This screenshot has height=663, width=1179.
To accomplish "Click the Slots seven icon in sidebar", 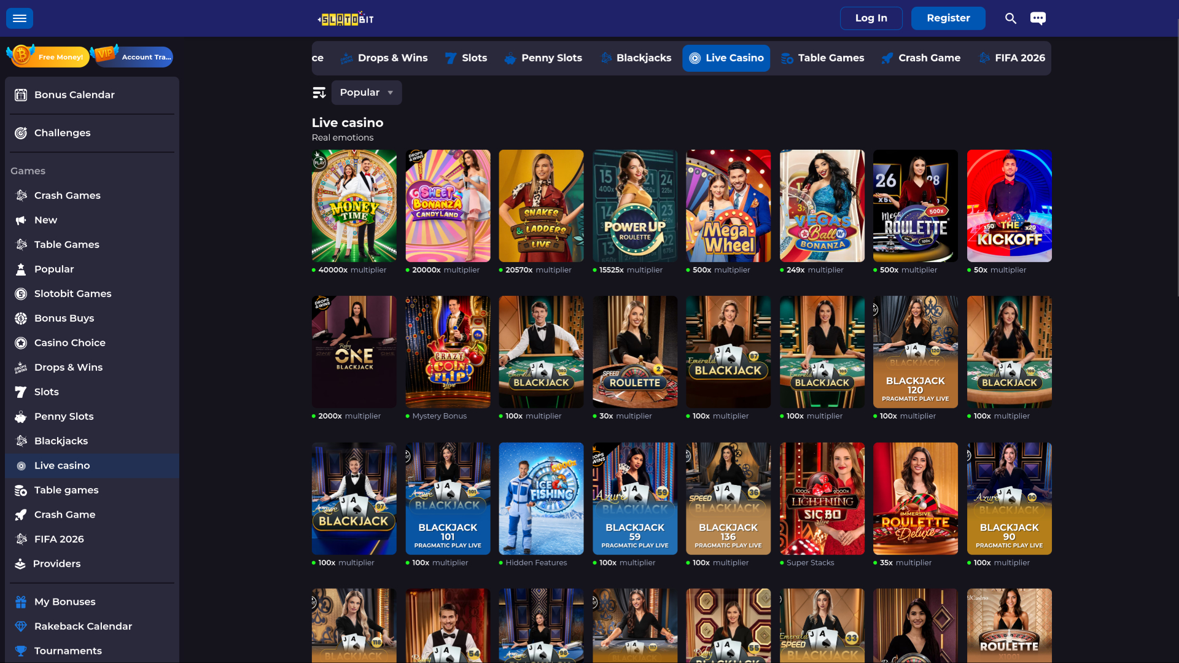I will 21,392.
